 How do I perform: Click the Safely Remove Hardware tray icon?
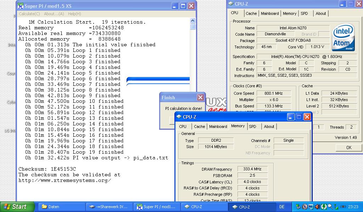point(298,207)
